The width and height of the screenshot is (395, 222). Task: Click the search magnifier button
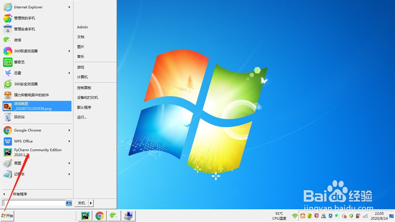(69, 203)
